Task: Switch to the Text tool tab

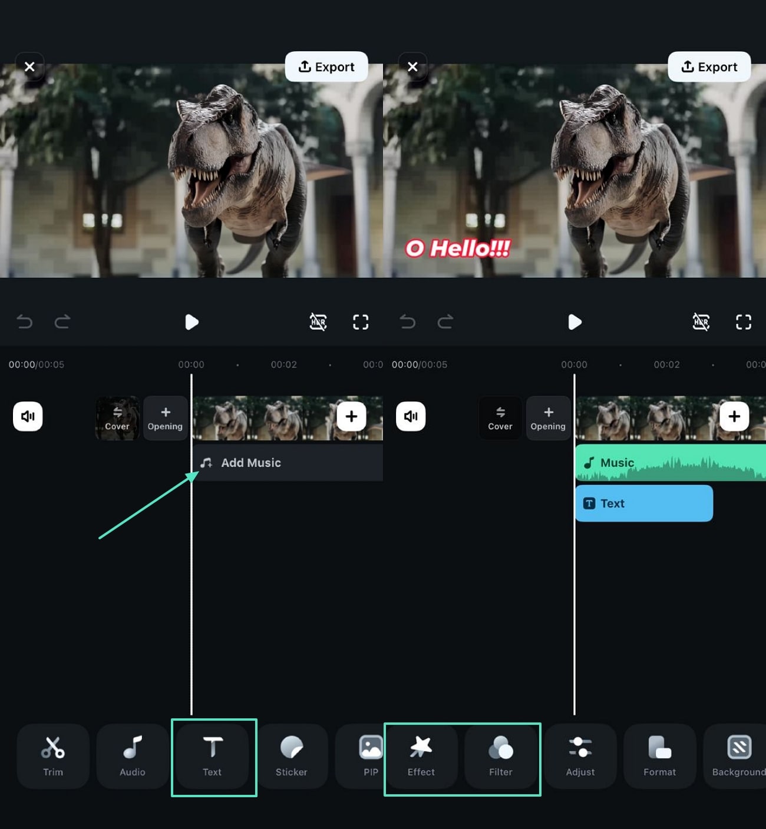Action: (x=213, y=757)
